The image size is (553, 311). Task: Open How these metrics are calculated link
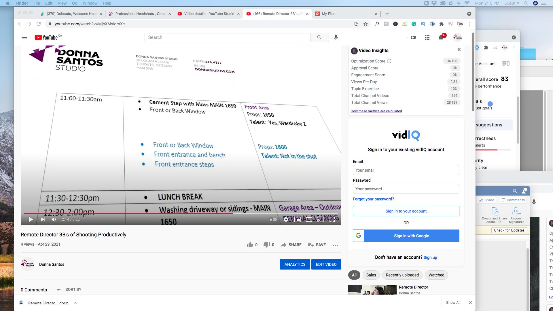coord(376,111)
